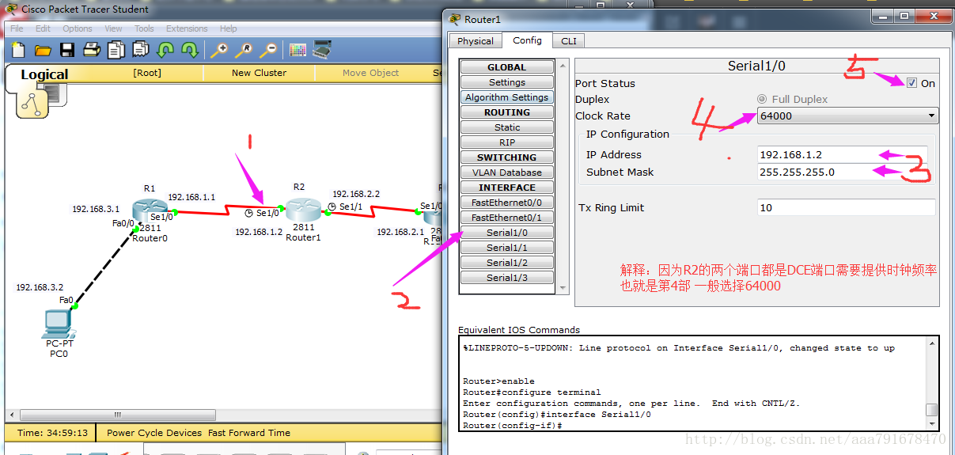Save with the floppy disk icon
The image size is (955, 455).
67,50
